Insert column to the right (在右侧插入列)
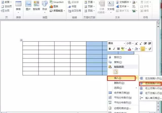Viewport: 162px width, 113px height. pyautogui.click(x=150, y=84)
